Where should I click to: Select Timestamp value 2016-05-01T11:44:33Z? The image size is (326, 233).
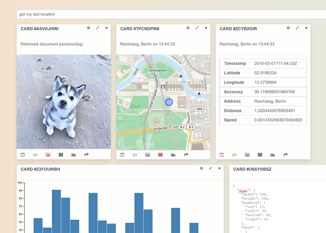tap(276, 63)
